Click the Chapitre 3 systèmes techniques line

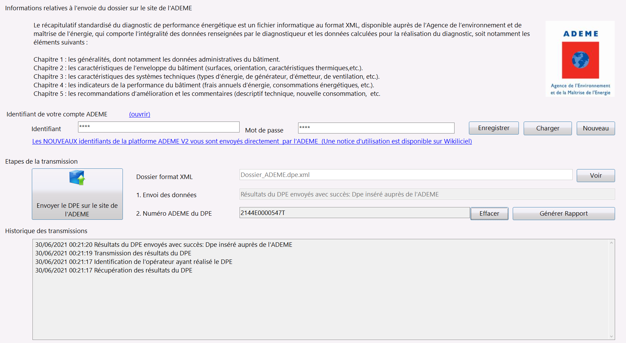pos(206,77)
